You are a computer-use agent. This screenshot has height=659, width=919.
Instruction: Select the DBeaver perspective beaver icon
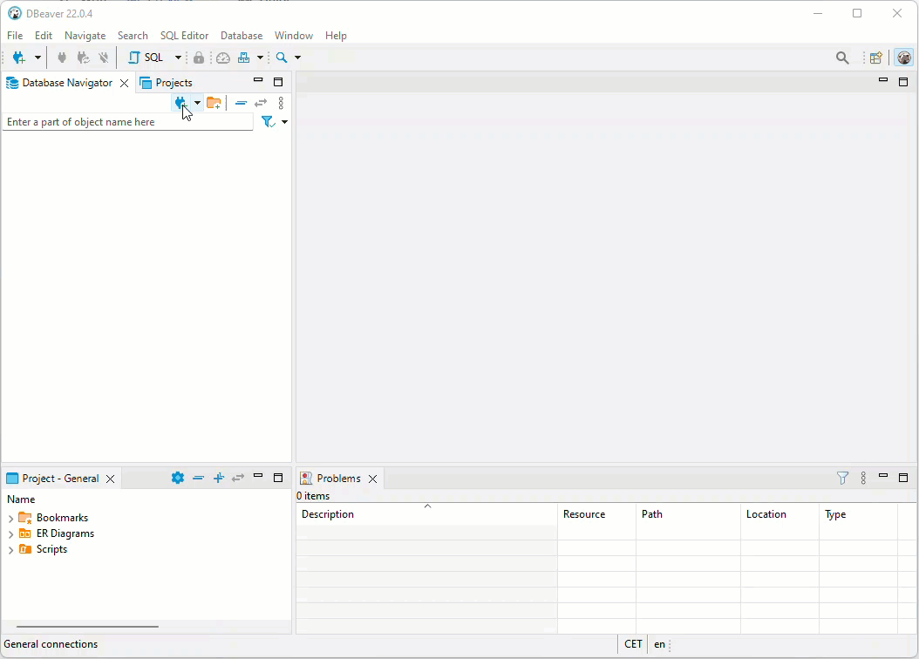pyautogui.click(x=904, y=58)
